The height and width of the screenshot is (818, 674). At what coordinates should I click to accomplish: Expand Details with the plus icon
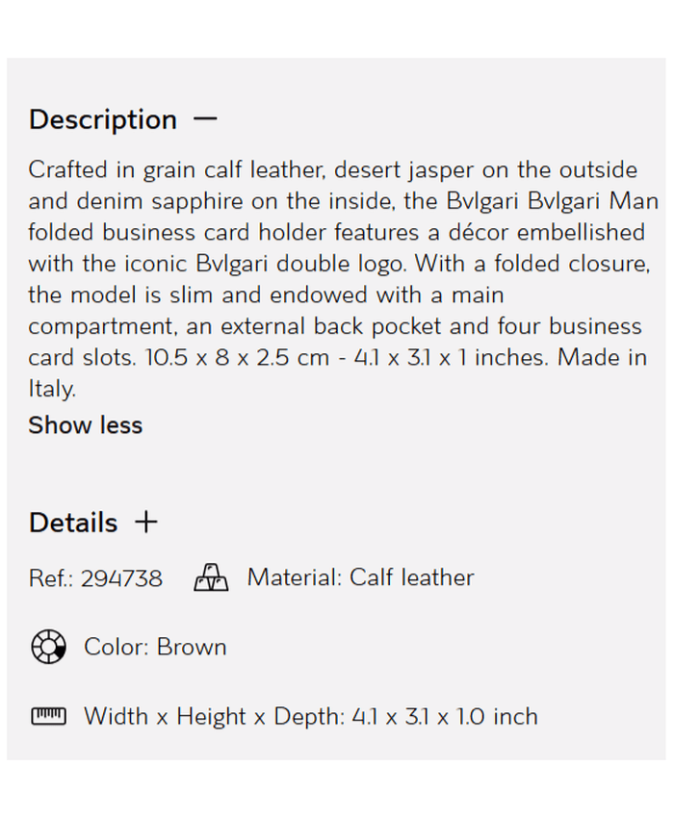coord(146,523)
